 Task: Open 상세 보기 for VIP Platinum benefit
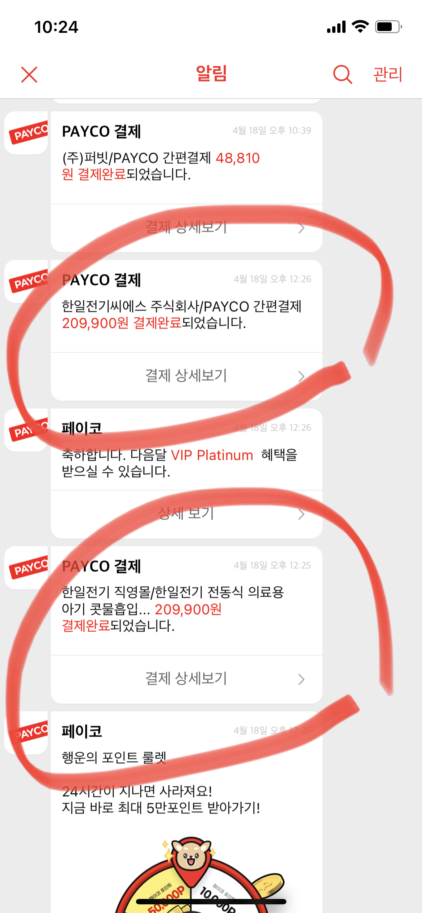pyautogui.click(x=186, y=514)
